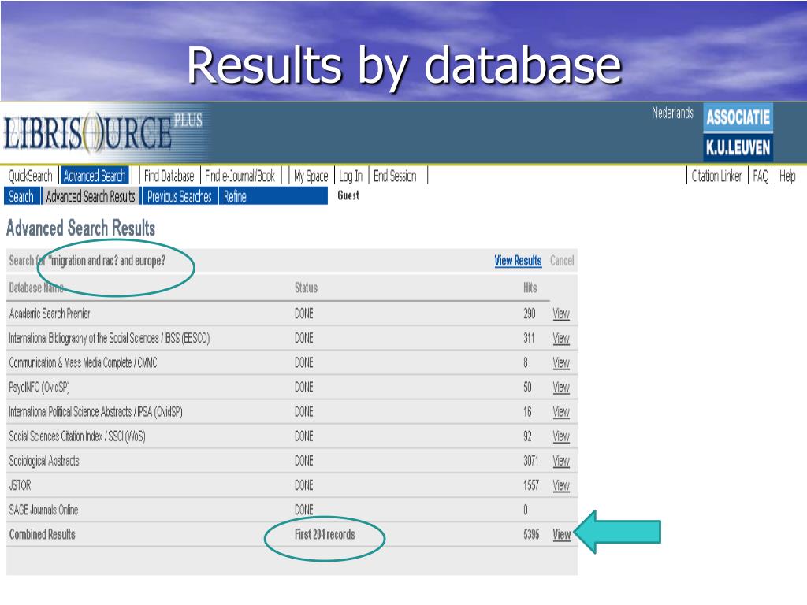
Task: Click the View Results link
Action: 518,261
